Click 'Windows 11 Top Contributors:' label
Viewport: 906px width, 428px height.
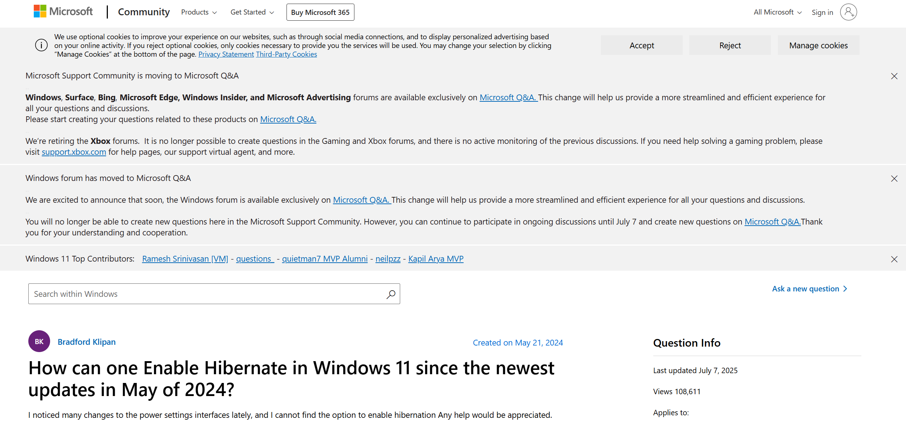coord(80,259)
